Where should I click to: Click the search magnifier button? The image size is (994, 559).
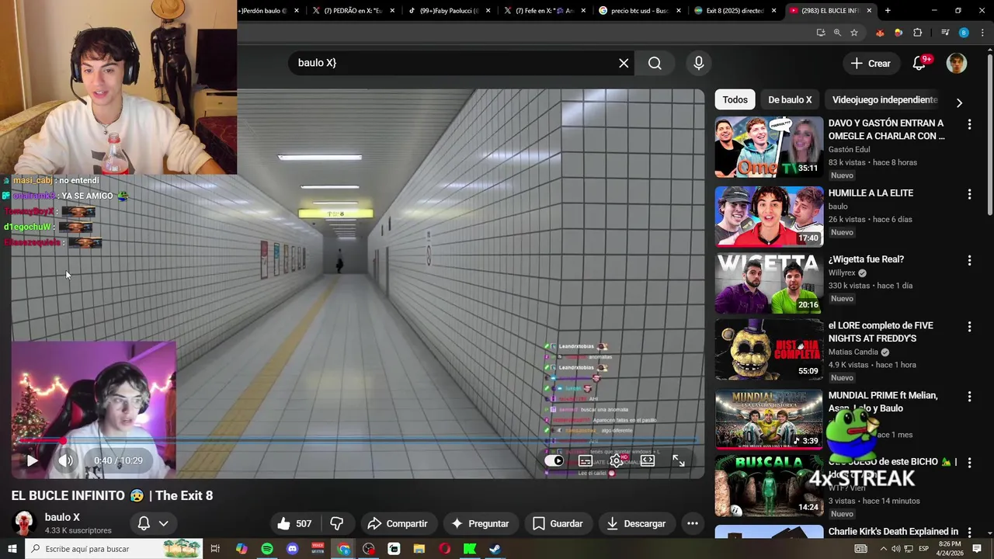(x=655, y=63)
